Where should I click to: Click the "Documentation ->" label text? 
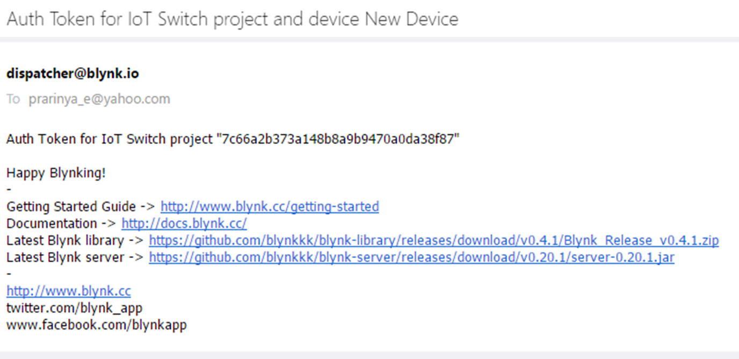click(x=61, y=224)
